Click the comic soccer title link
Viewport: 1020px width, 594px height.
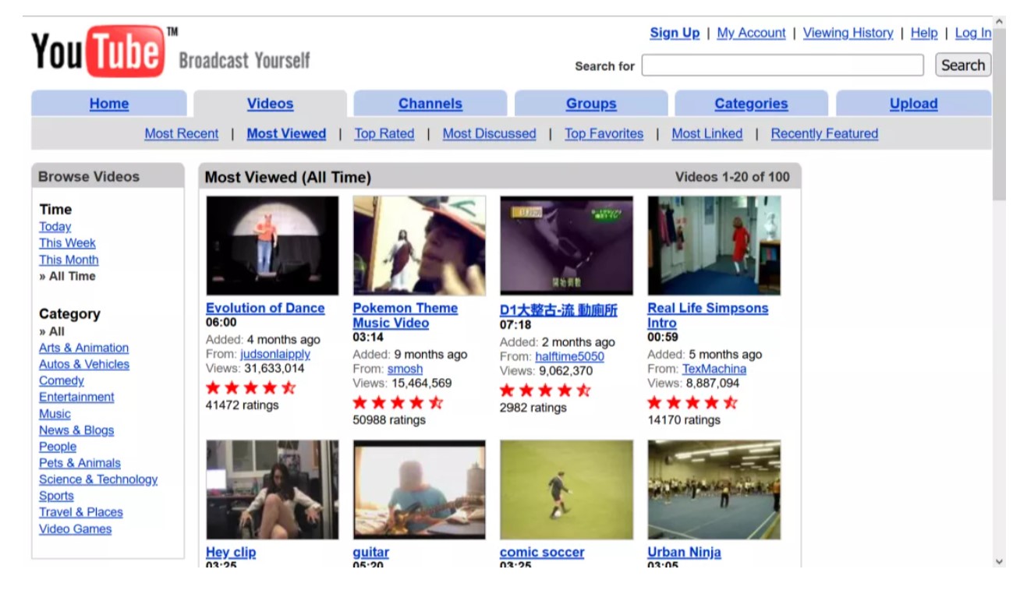(542, 552)
